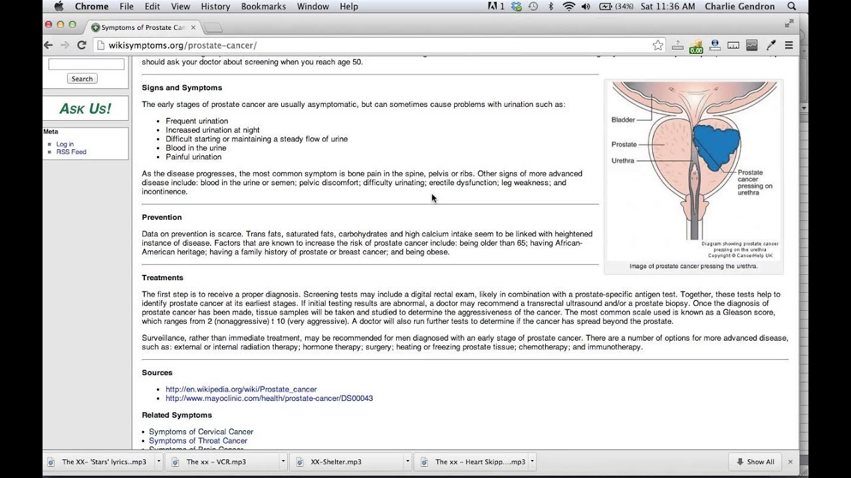Select the Symptoms of Prostate Cancer tab
The height and width of the screenshot is (478, 851).
[x=142, y=28]
